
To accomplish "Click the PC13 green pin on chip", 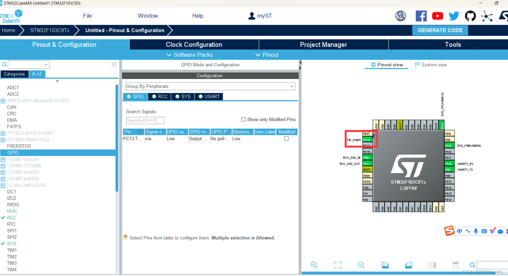I will point(367,140).
